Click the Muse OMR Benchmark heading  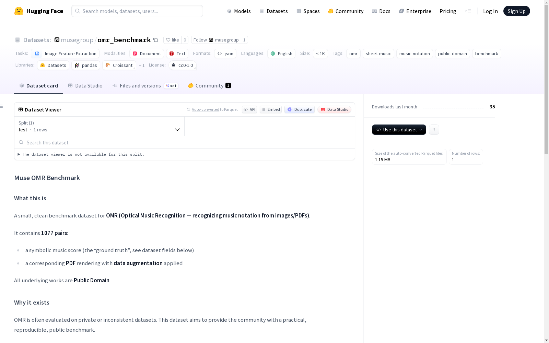[47, 178]
